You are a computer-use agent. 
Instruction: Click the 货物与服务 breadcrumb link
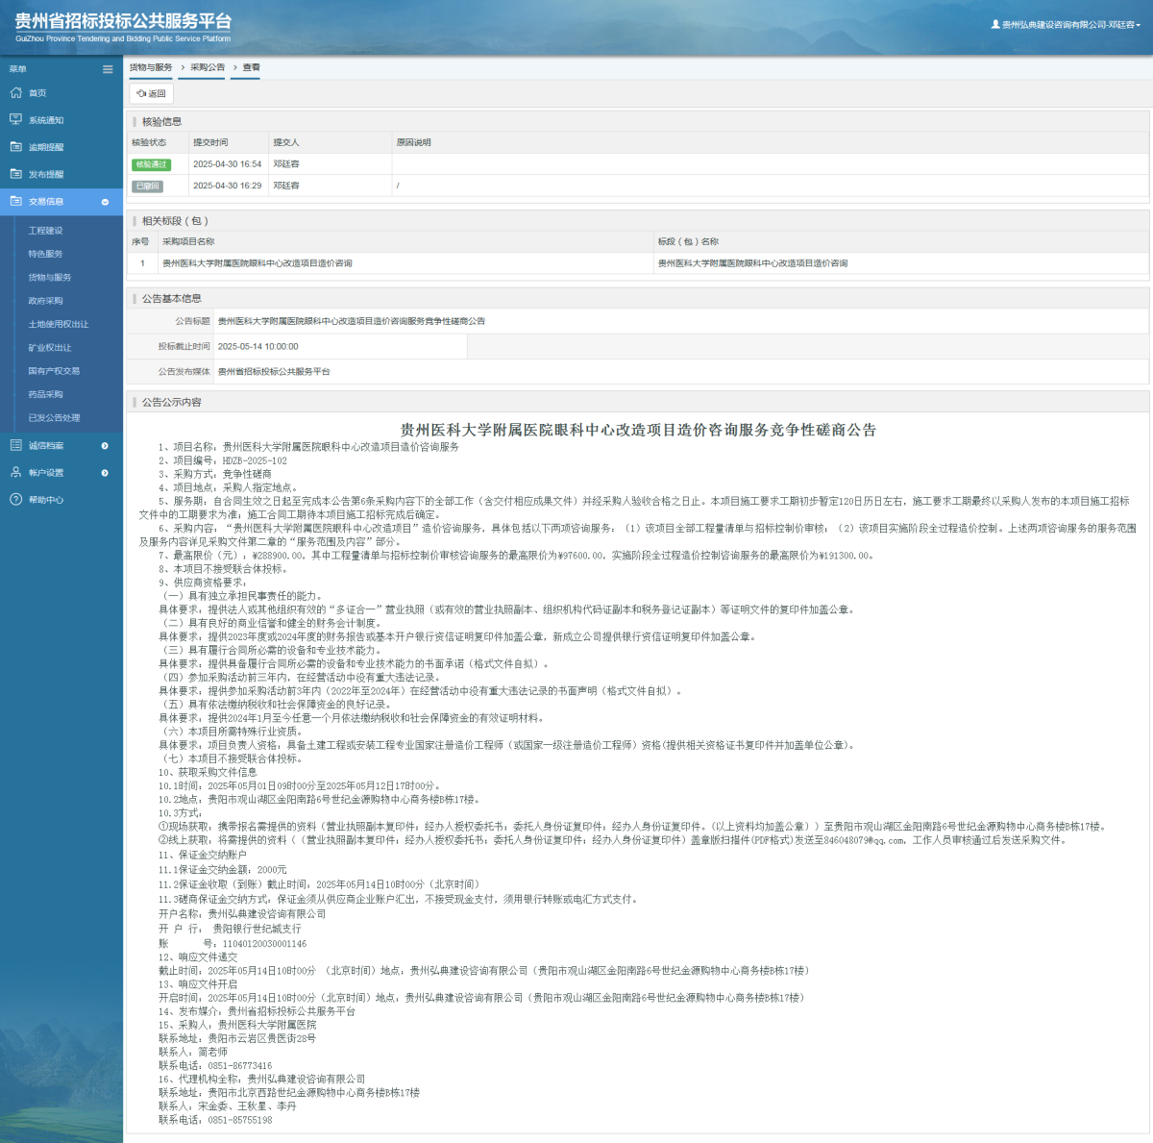[151, 67]
